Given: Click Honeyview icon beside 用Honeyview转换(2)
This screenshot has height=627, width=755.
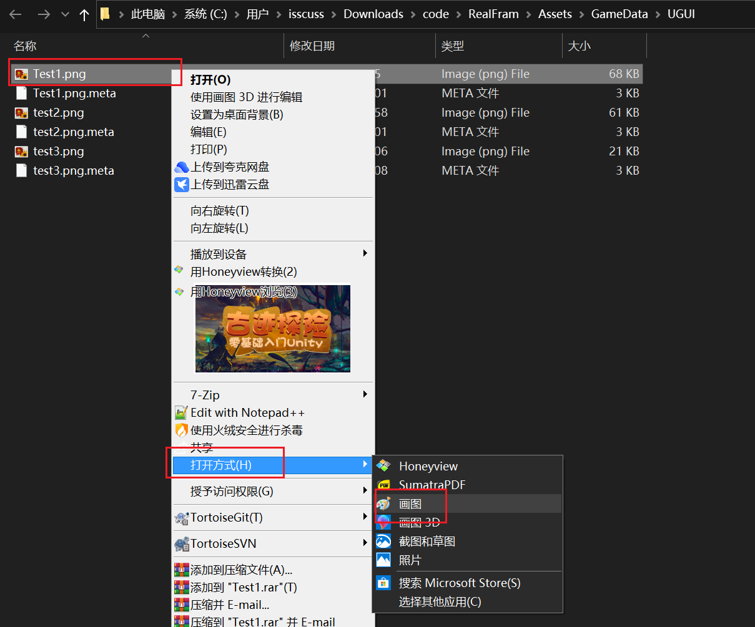Looking at the screenshot, I should click(x=179, y=270).
